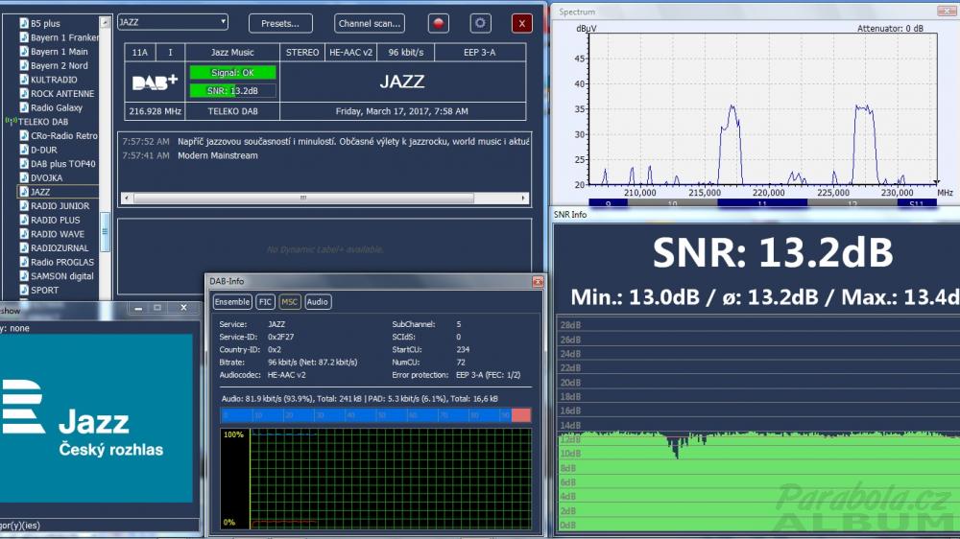Click the Jazz Český rozhlas slideshow image
The width and height of the screenshot is (960, 539).
point(96,418)
